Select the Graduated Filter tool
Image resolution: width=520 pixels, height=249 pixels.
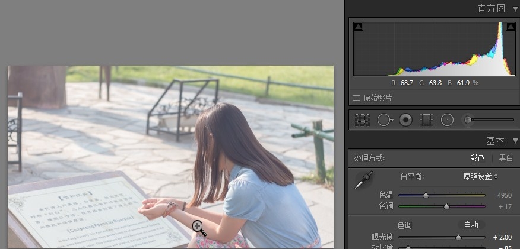click(x=426, y=120)
